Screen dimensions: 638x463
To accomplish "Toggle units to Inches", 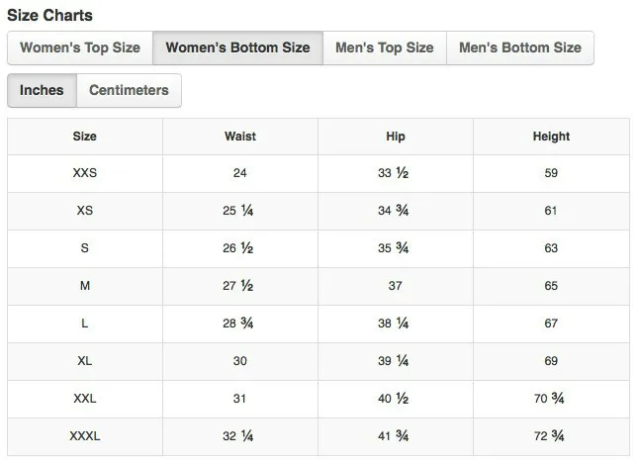I will [x=42, y=90].
